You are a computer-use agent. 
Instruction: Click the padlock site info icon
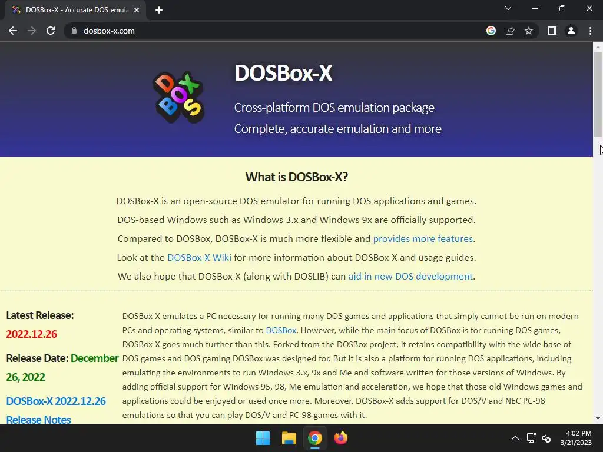tap(74, 31)
